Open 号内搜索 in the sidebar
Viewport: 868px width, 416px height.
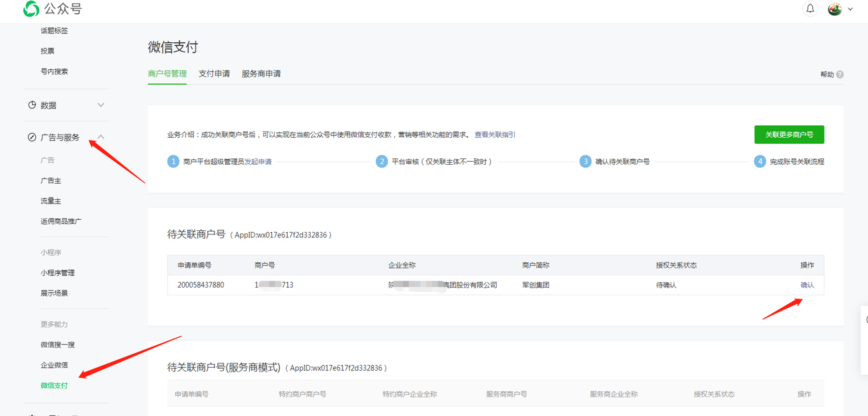(54, 71)
